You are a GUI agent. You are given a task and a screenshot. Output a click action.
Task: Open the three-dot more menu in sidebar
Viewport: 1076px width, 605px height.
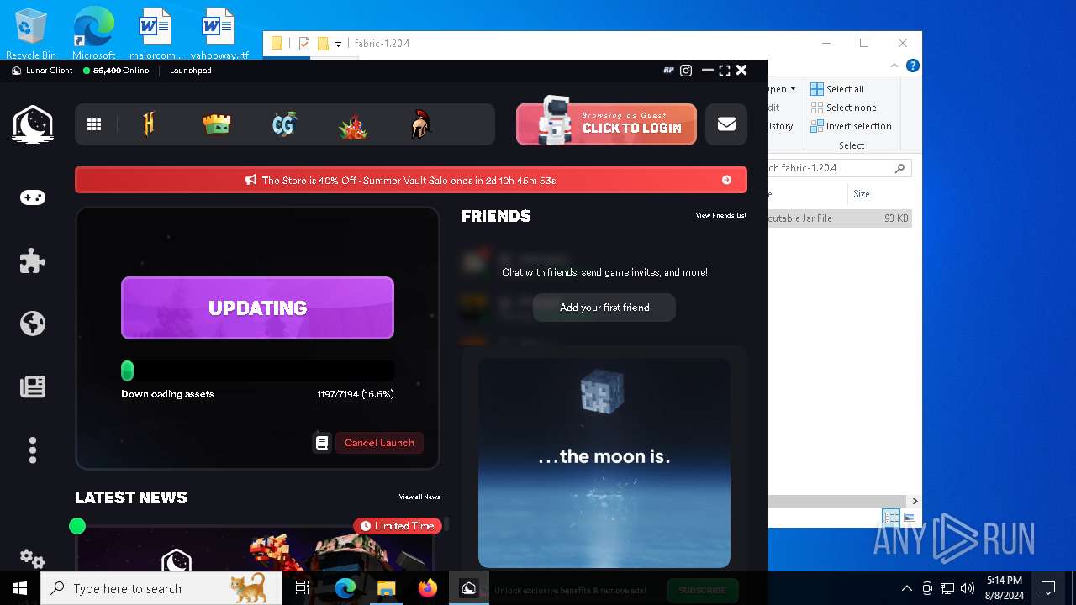coord(33,450)
